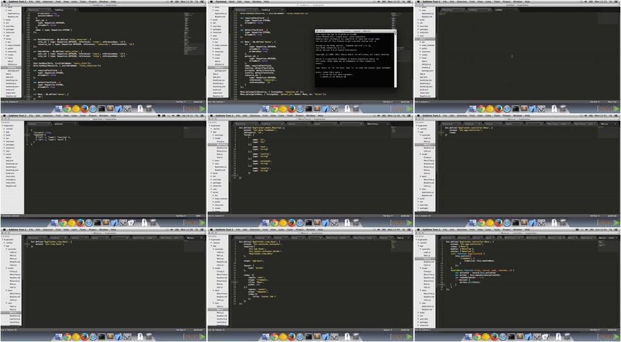Open Terminal from the Ext.tree.Panel screenshot's dock
Screen dimensions: 621x342
102,337
